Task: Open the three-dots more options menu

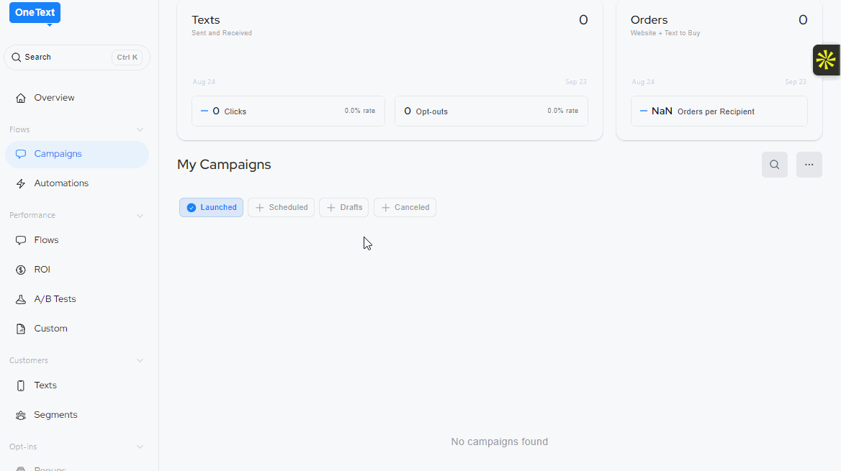Action: pos(809,165)
